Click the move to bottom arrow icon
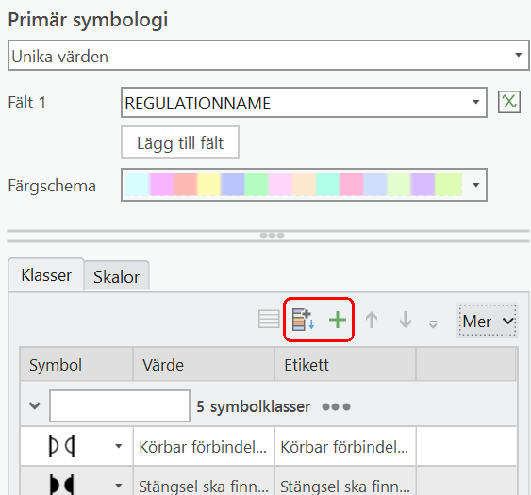This screenshot has height=495, width=531. [433, 324]
